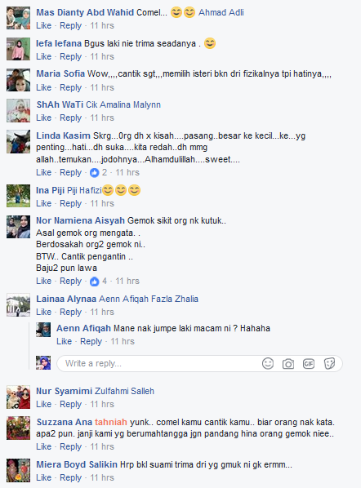Click the Write a reply field
361x488 pixels.
click(x=199, y=363)
